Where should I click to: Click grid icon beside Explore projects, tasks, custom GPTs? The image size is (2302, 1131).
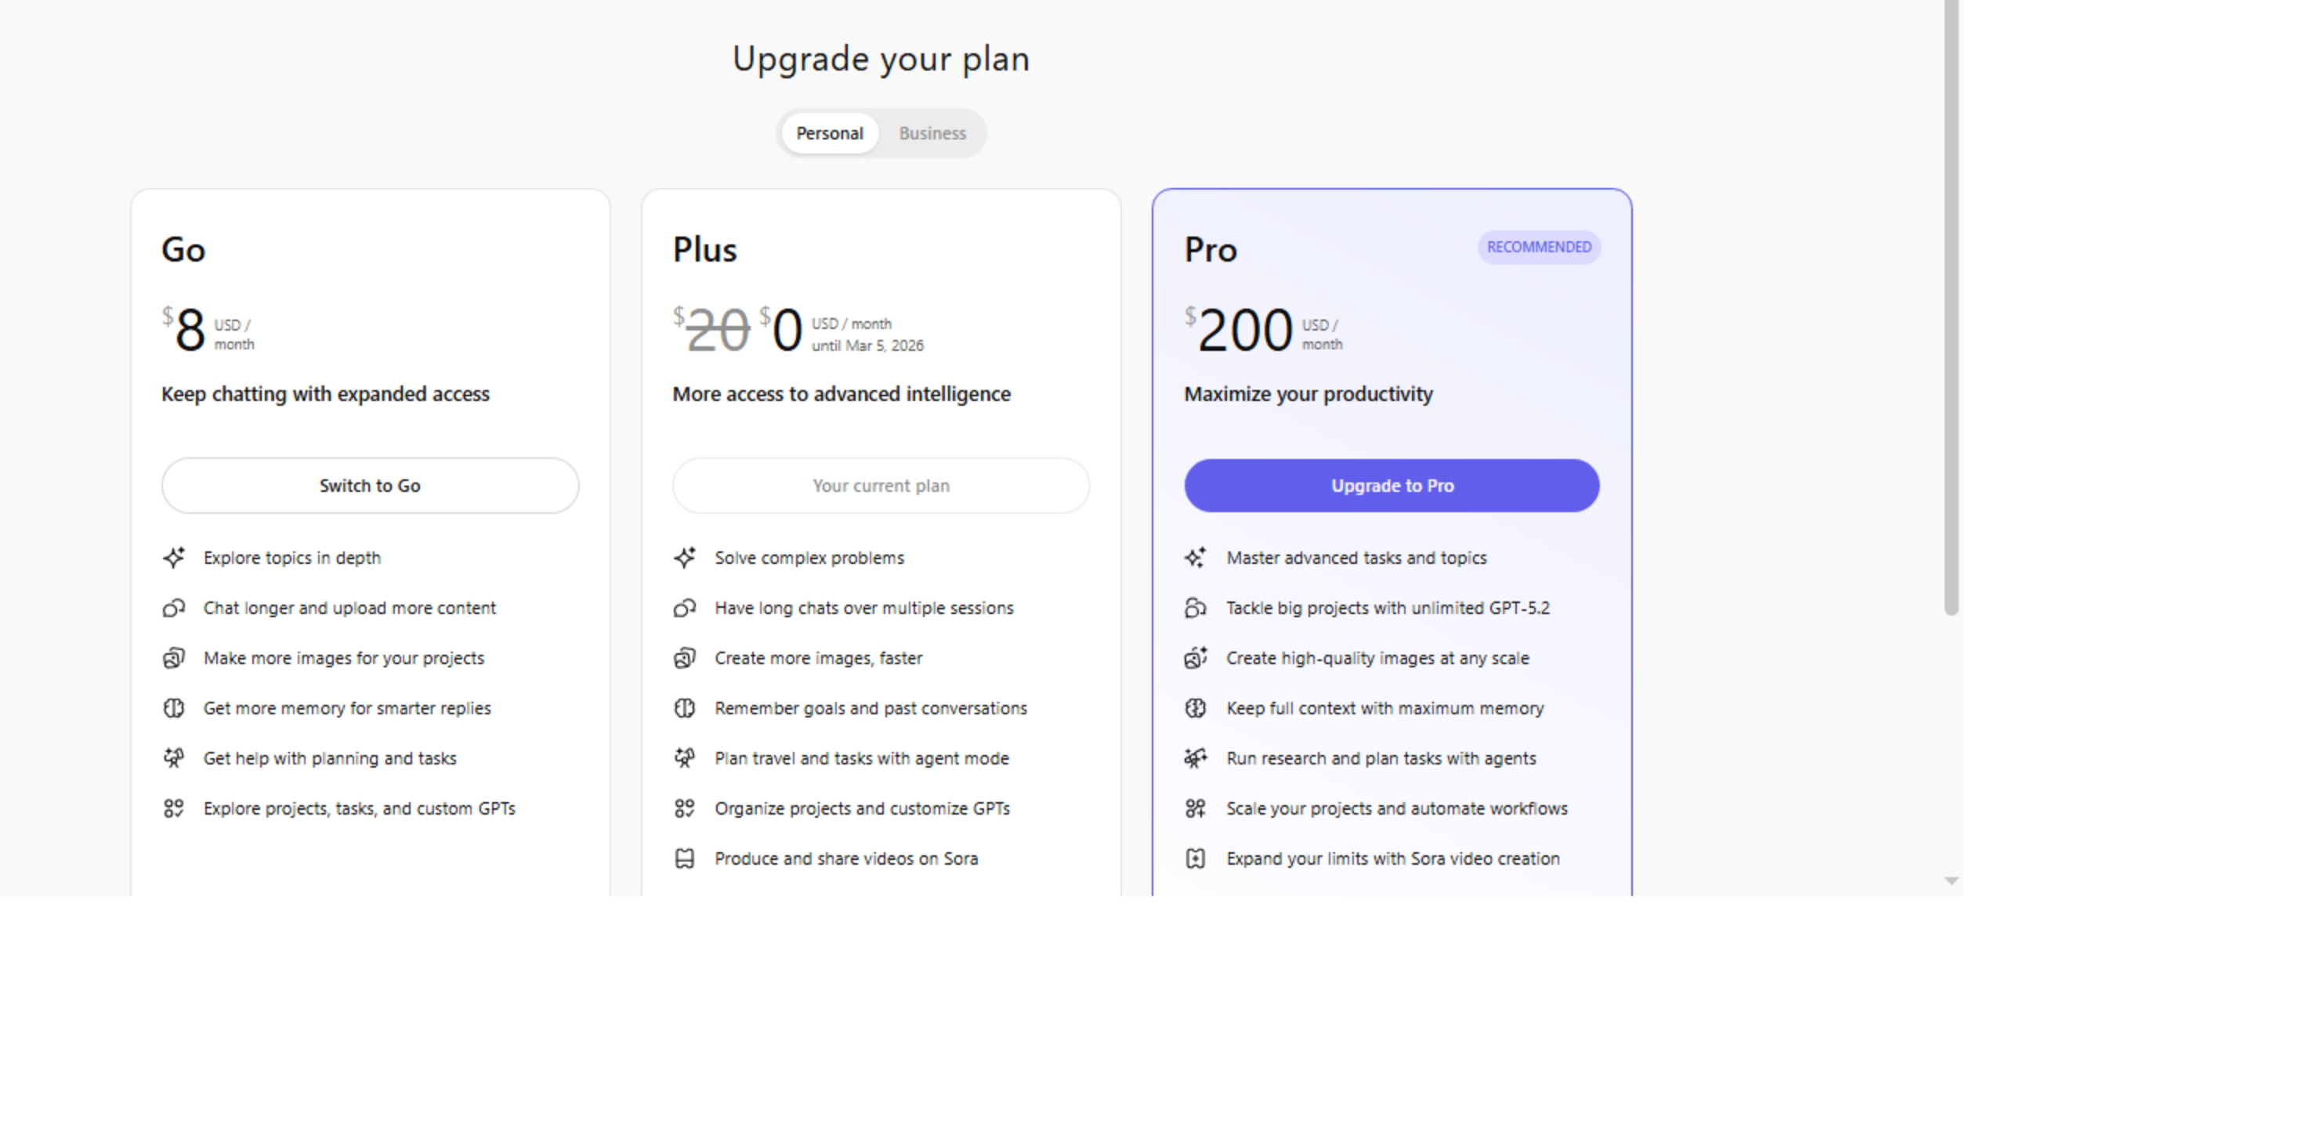(173, 808)
